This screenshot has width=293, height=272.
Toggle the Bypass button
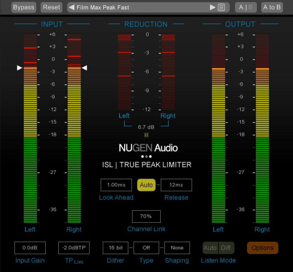coord(24,7)
